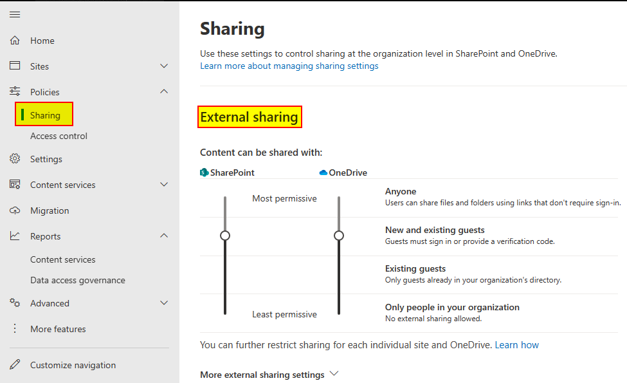Click the Migration cloud icon

15,210
